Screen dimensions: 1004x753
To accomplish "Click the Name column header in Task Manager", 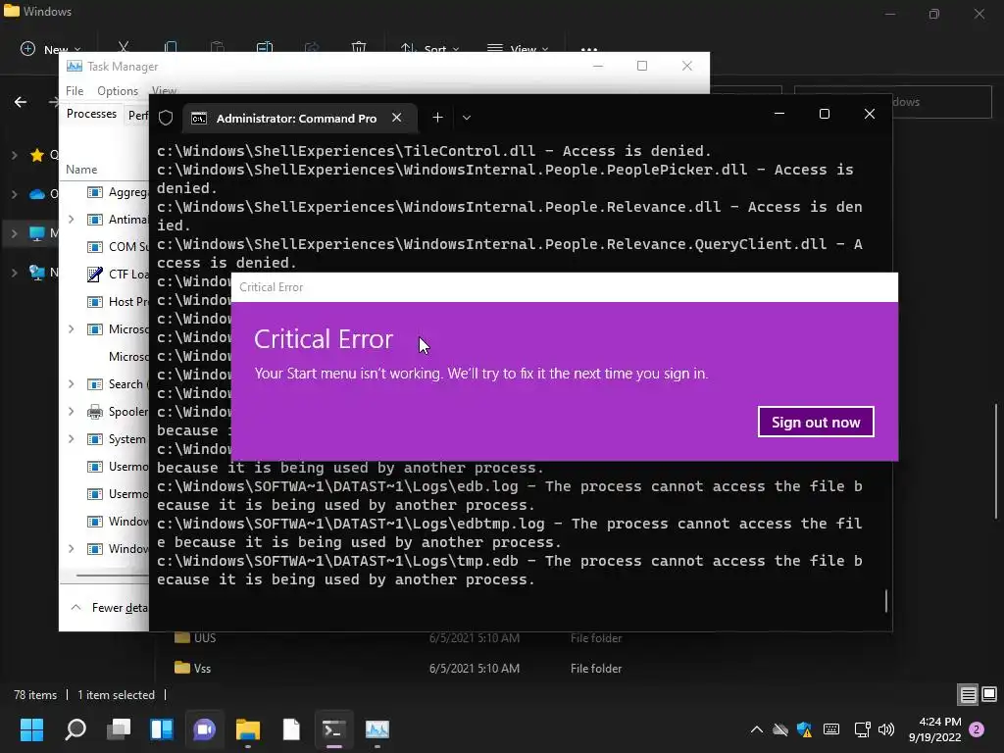I will (81, 170).
